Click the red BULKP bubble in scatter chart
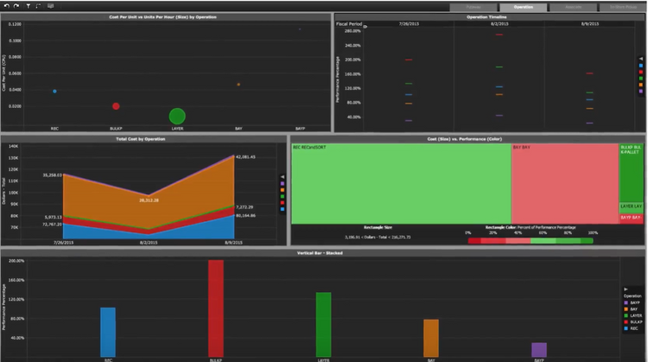648x362 pixels. point(116,106)
